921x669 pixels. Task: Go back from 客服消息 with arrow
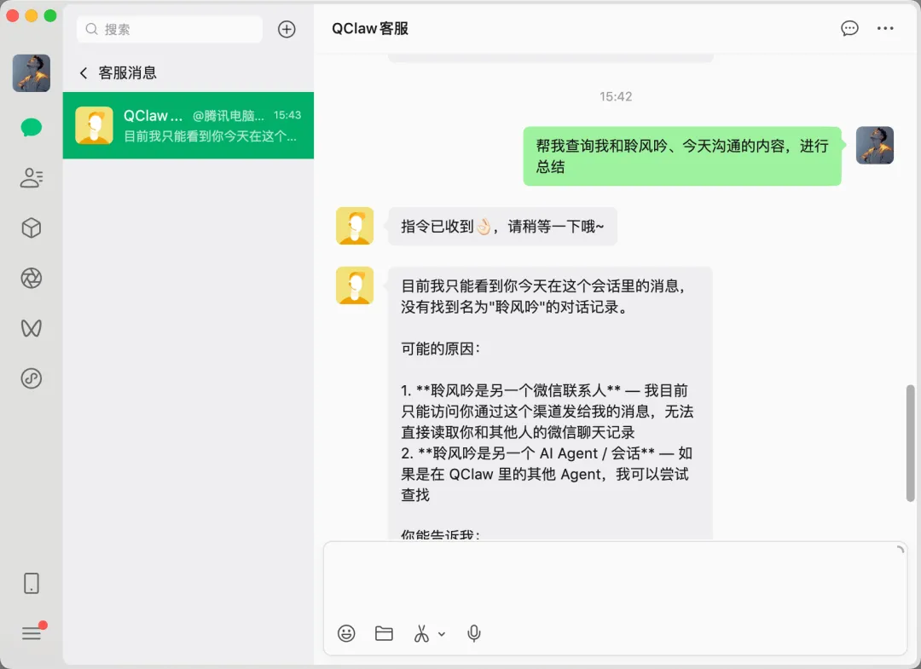[84, 72]
